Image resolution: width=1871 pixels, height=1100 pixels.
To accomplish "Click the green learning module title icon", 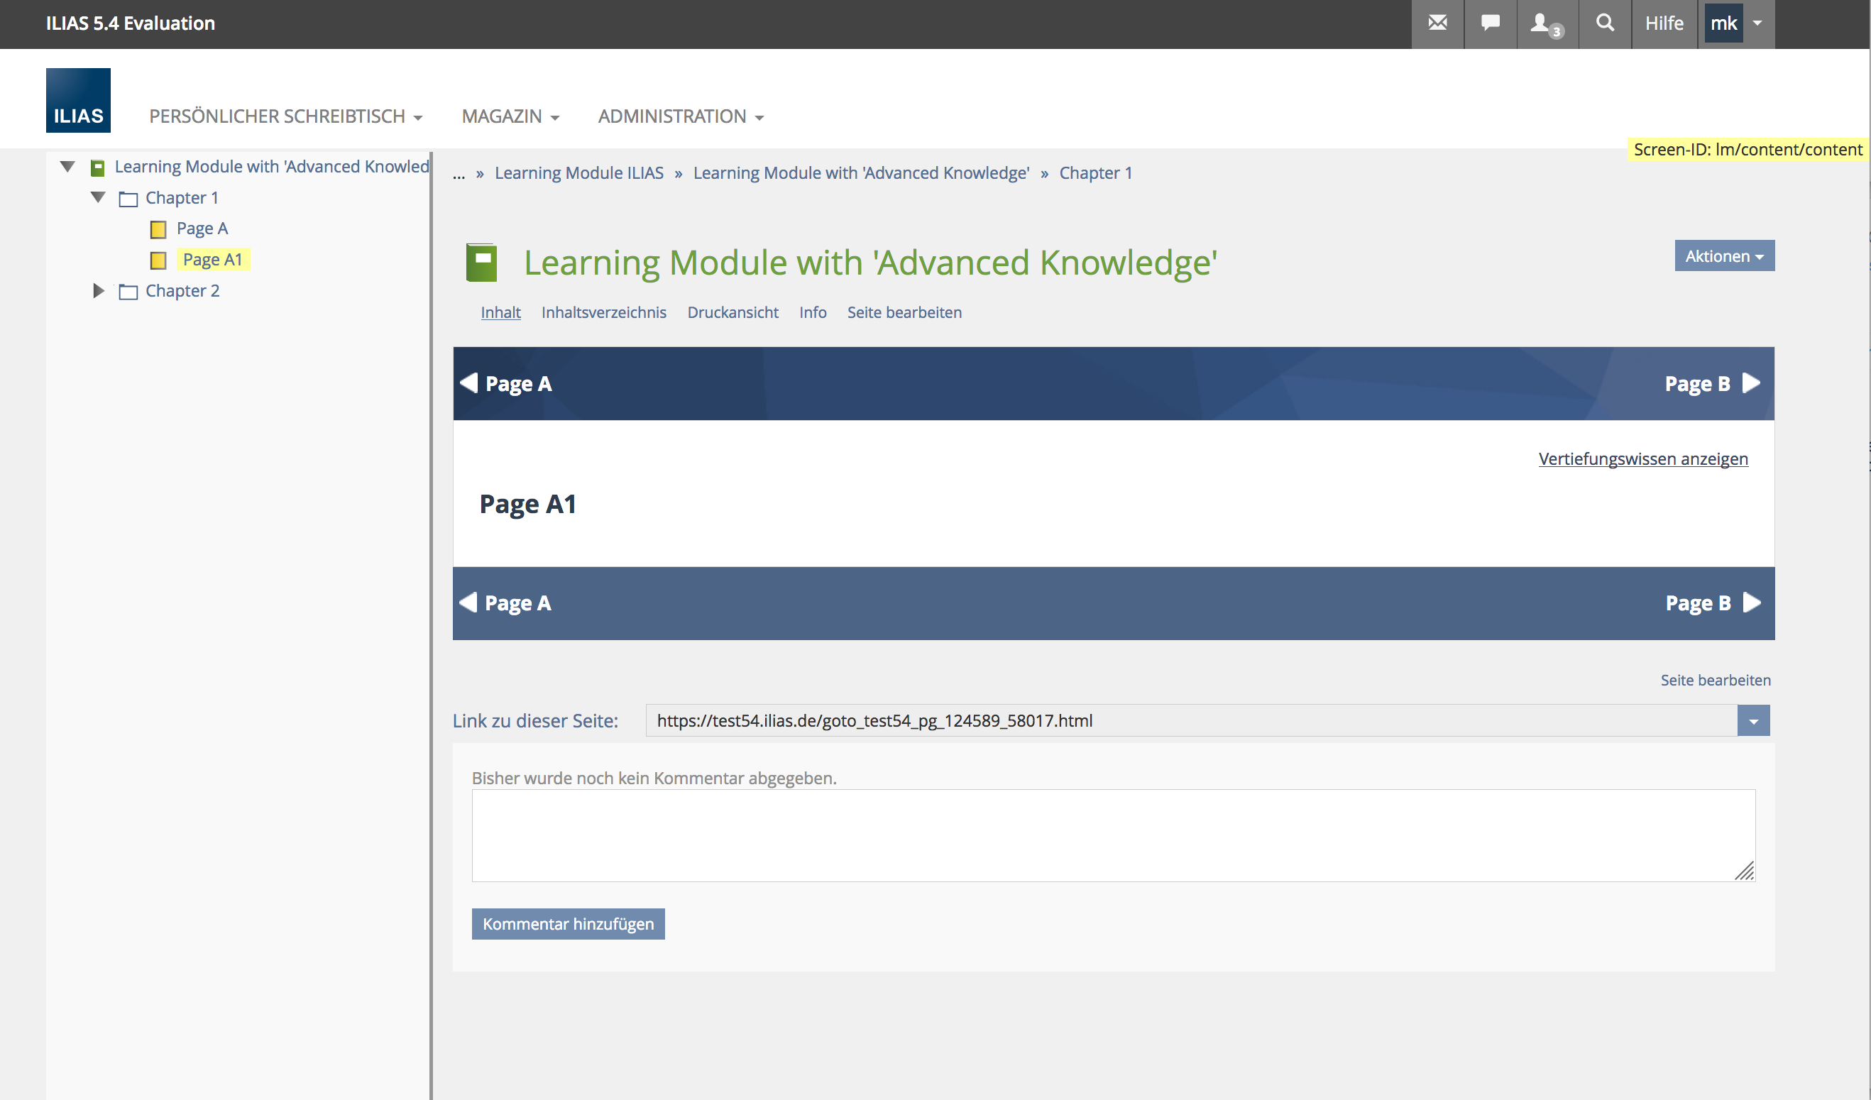I will point(481,263).
